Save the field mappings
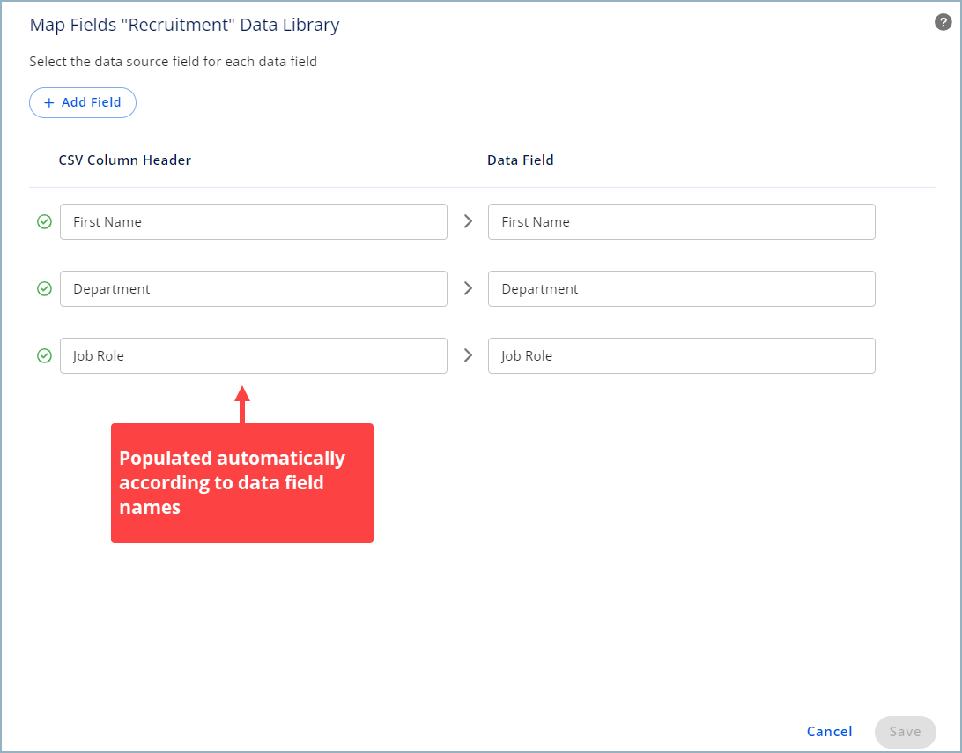Screen dimensions: 962x753 (905, 732)
